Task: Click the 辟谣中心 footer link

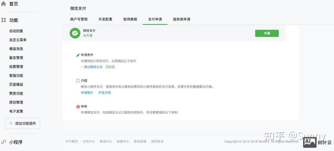Action: 106,141
